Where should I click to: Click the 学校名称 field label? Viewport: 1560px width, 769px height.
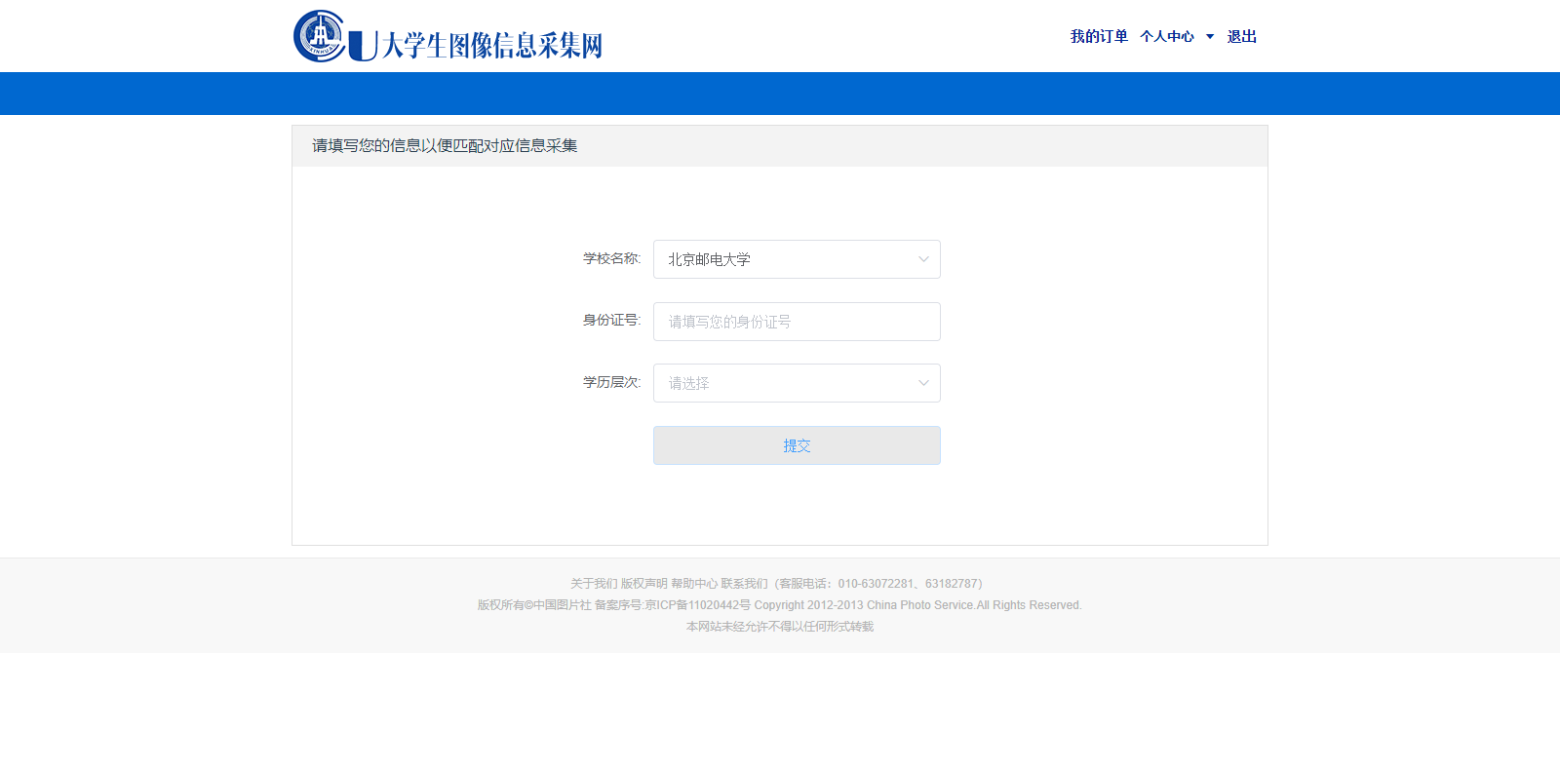point(611,258)
